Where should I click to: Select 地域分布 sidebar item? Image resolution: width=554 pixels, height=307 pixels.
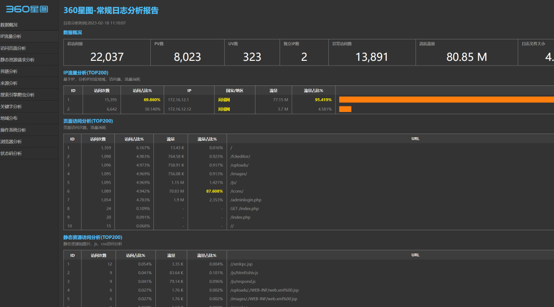coord(9,118)
